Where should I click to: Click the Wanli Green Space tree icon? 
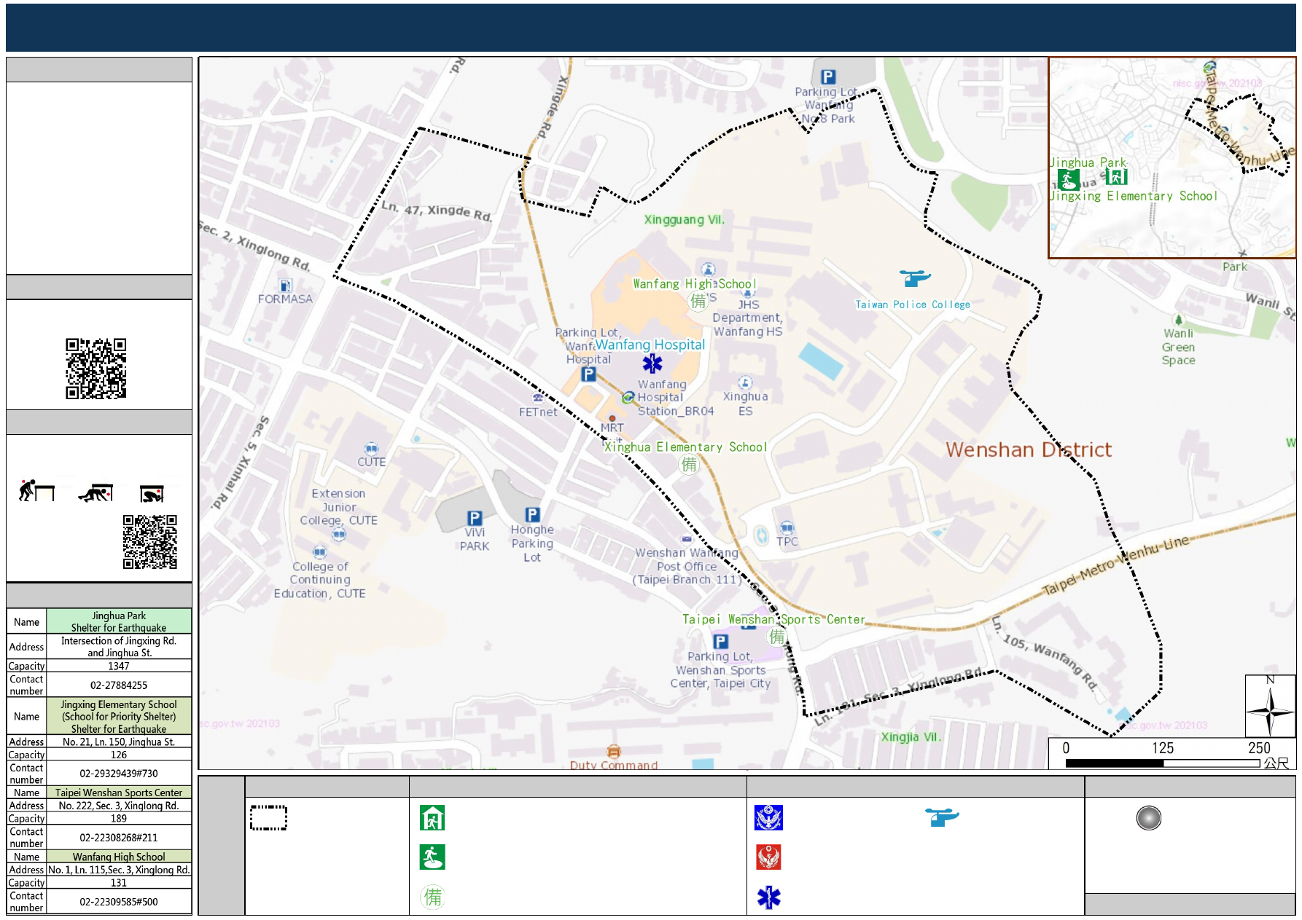pyautogui.click(x=1178, y=320)
